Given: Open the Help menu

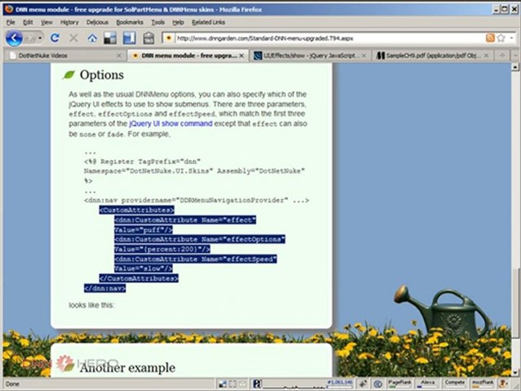Looking at the screenshot, I should click(178, 22).
